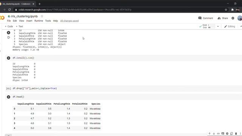Mirror cell in tab icon
The image size is (242, 136).
(231, 133)
